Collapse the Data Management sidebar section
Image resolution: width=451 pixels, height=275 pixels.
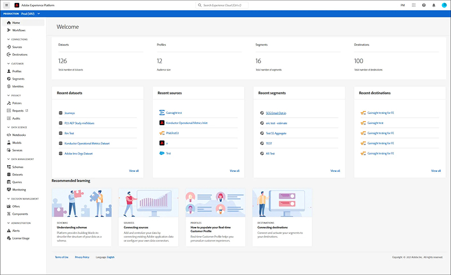[8, 159]
